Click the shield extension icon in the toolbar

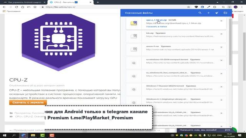pyautogui.click(x=196, y=7)
